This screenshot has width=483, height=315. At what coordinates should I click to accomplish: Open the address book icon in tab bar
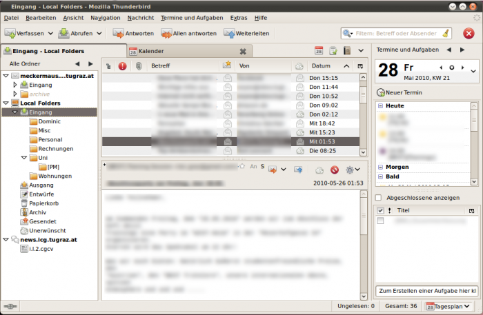click(x=347, y=50)
